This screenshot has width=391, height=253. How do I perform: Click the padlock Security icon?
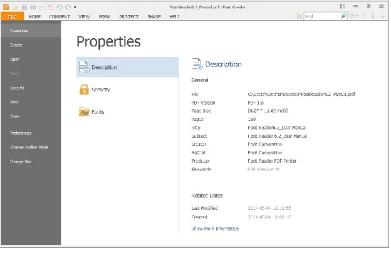tap(84, 89)
